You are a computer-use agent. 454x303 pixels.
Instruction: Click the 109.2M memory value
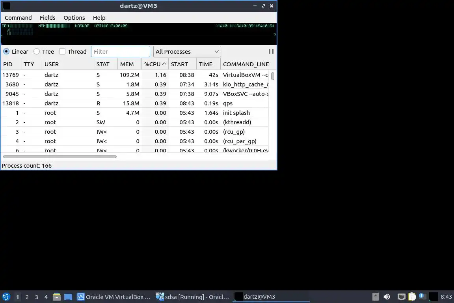[x=129, y=75]
